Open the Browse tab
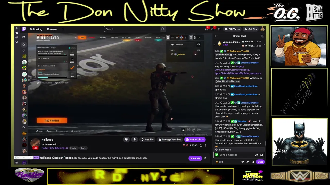 52,29
